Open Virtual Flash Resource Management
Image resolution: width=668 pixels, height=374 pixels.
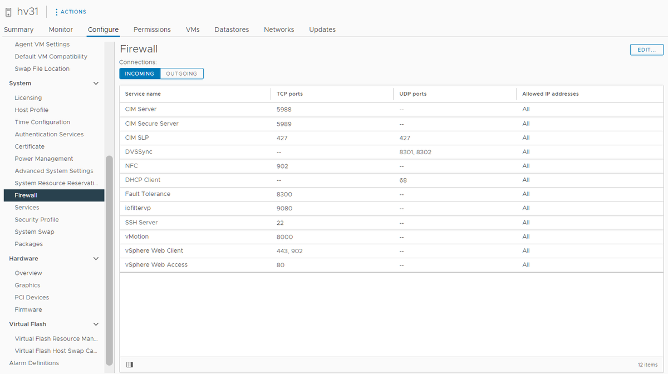pos(56,339)
